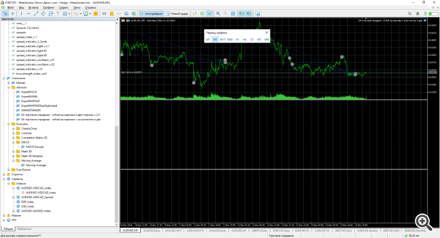
Task: Select USD_Index service in Navigator
Action: 28,206
